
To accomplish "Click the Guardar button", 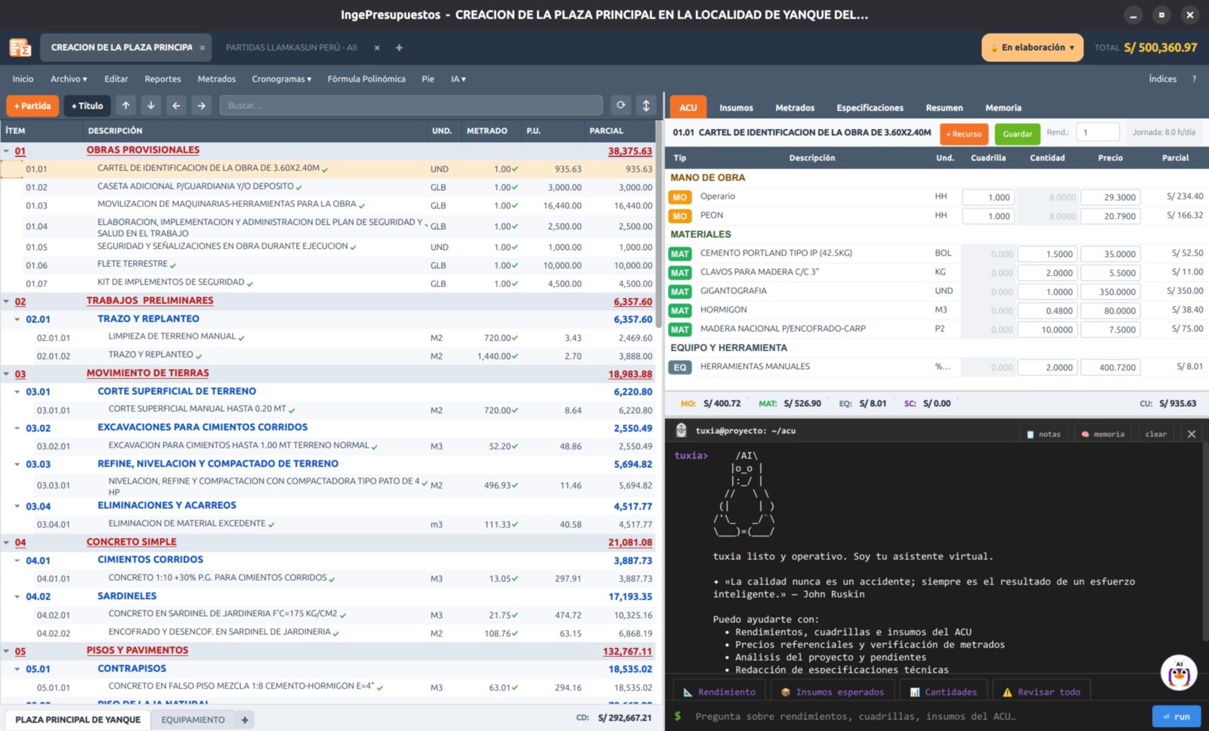I will click(x=1017, y=134).
